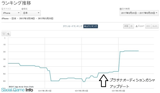Image resolution: width=160 pixels, height=93 pixels.
Task: Expand the date range selector
Action: pyautogui.click(x=139, y=13)
